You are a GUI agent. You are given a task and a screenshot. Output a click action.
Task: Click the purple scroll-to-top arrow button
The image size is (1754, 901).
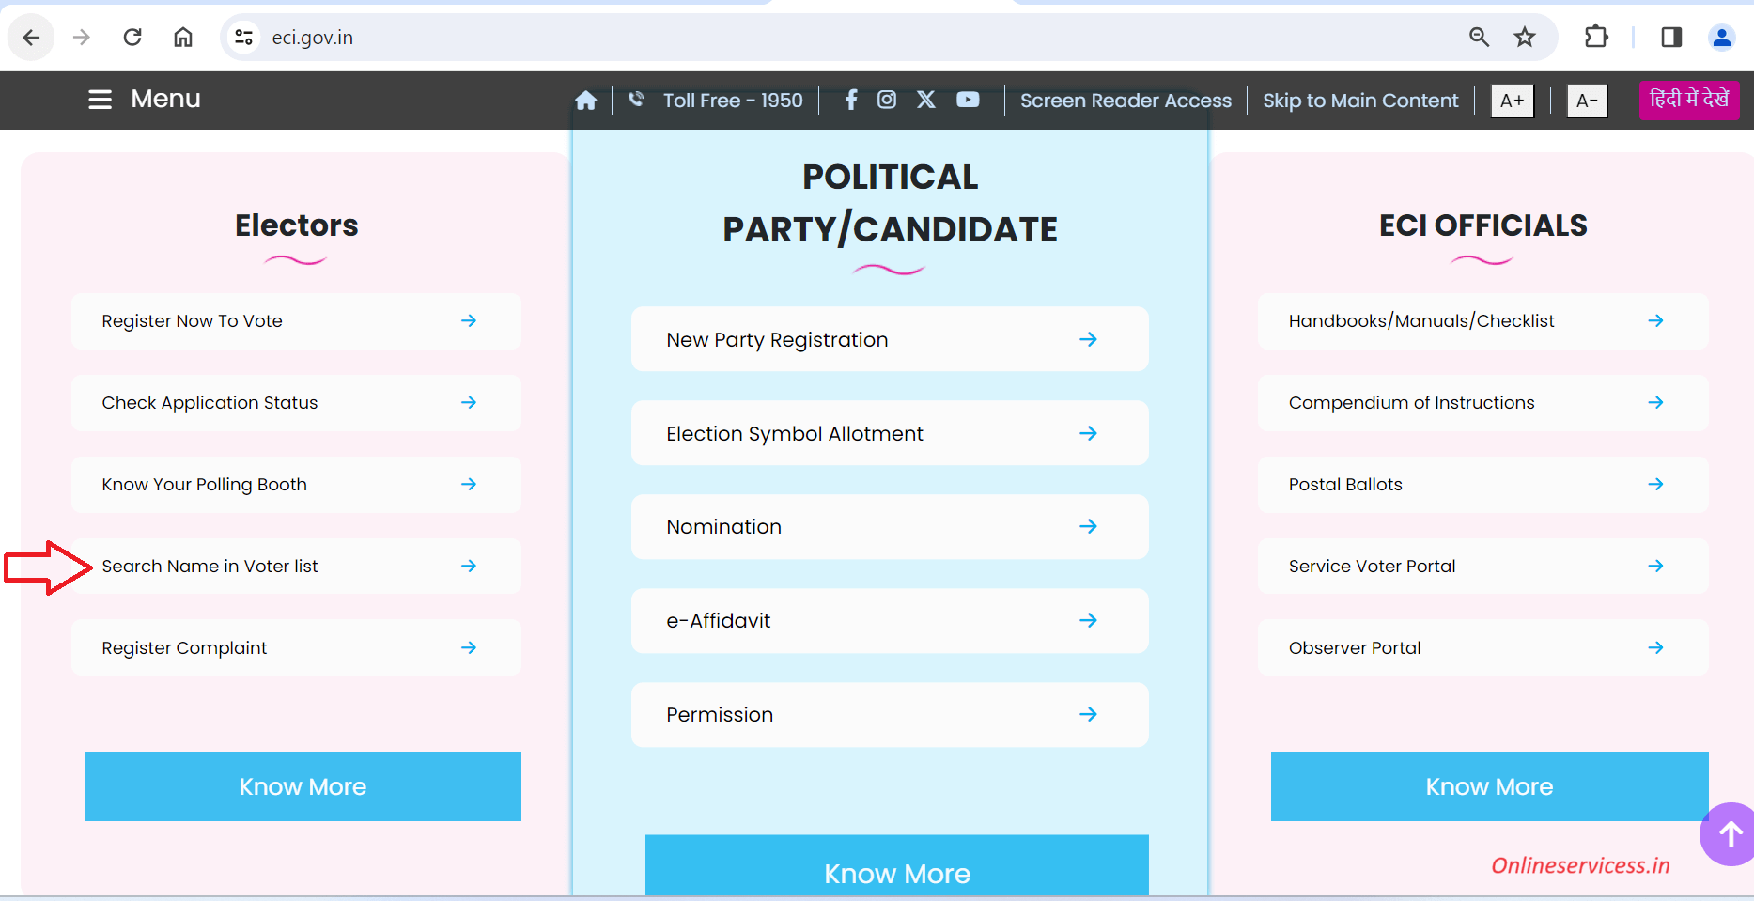pos(1729,834)
